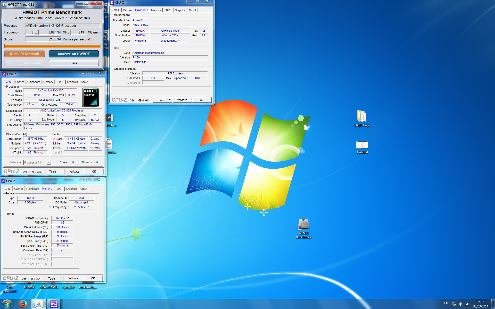Start the Quick Benchmark
This screenshot has height=309, width=495.
24,54
